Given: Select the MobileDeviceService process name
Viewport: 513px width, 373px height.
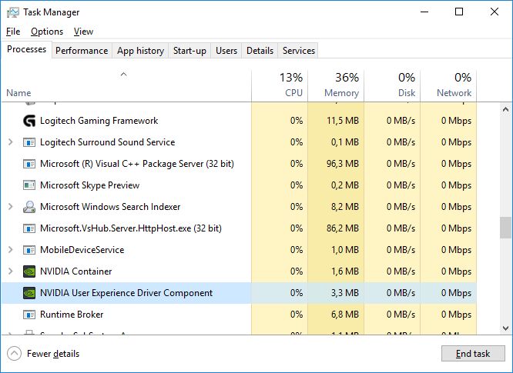Looking at the screenshot, I should (82, 250).
